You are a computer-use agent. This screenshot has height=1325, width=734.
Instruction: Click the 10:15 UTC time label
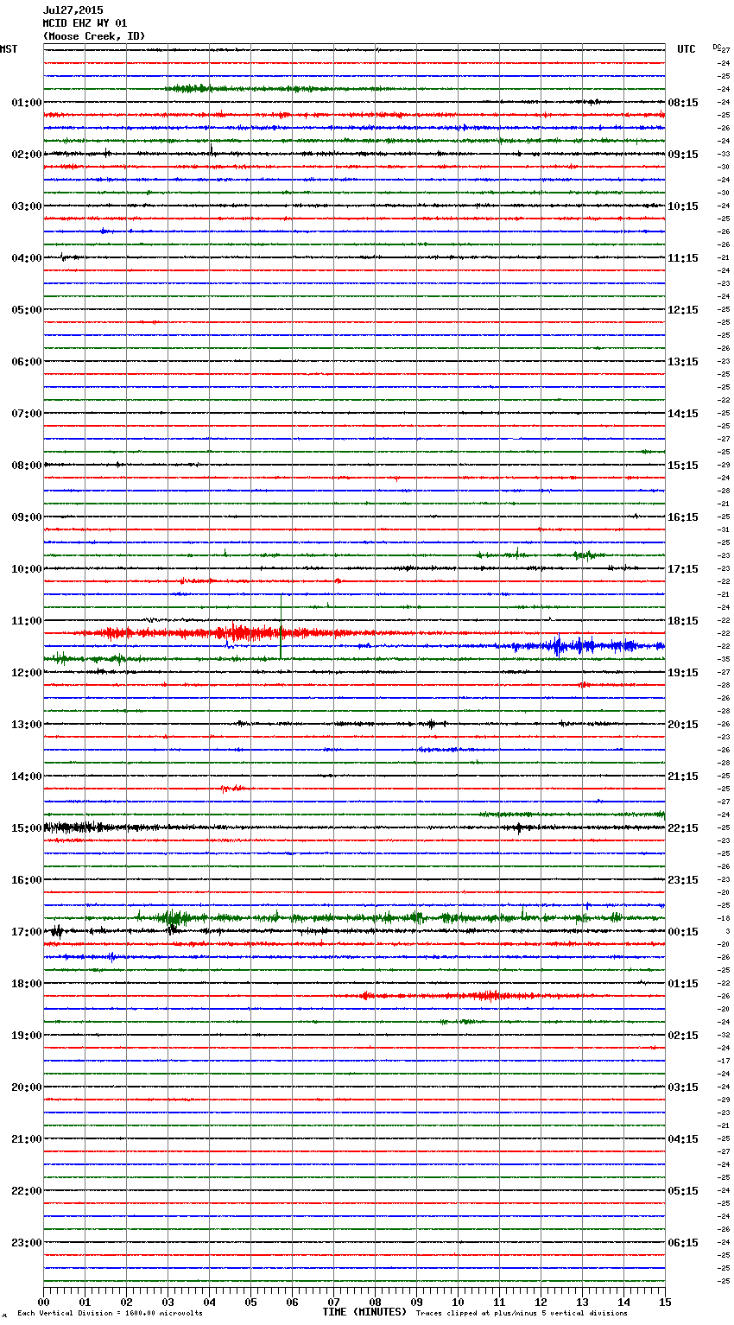(x=683, y=206)
